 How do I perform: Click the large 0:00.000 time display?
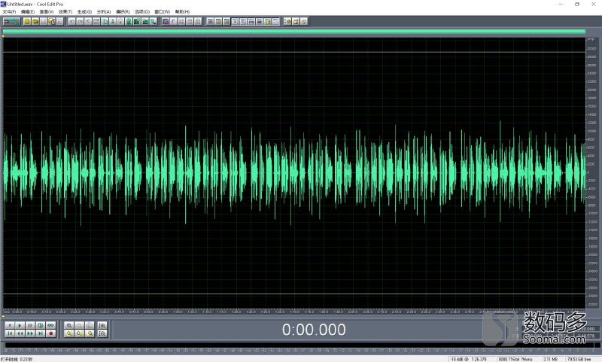click(314, 330)
